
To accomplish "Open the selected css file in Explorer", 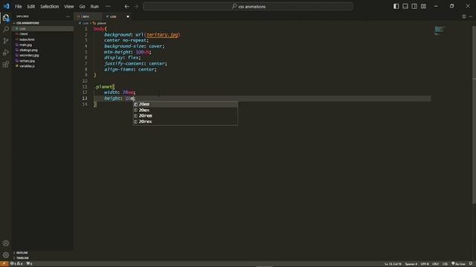I will [42, 28].
